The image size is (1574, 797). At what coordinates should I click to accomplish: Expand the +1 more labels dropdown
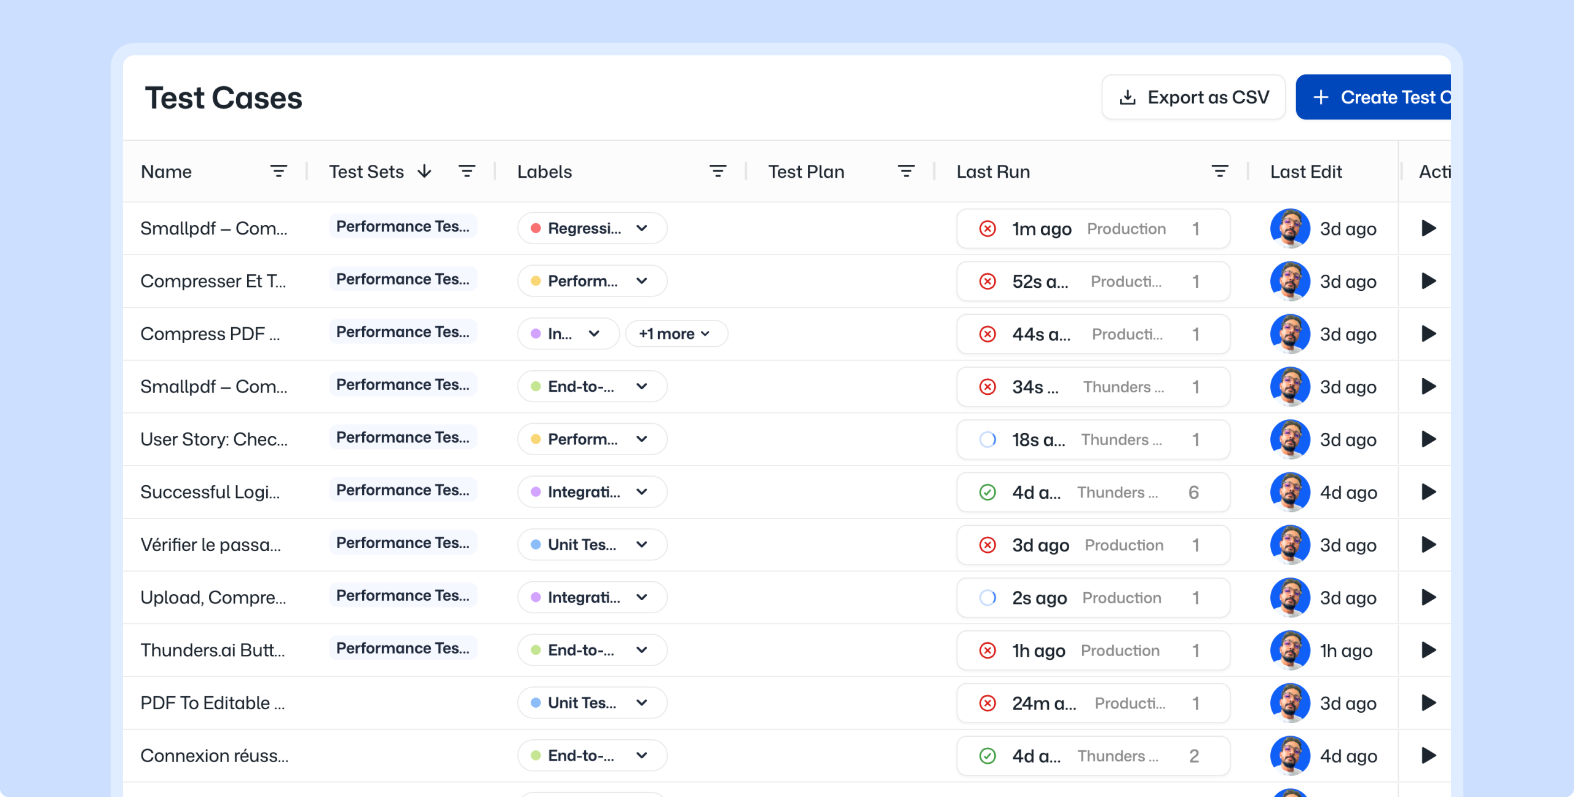pyautogui.click(x=676, y=334)
